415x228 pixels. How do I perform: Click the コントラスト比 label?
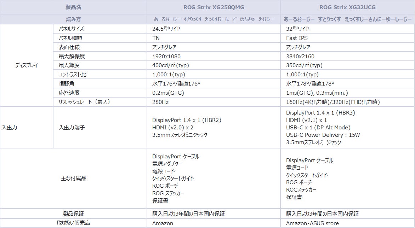coord(73,75)
